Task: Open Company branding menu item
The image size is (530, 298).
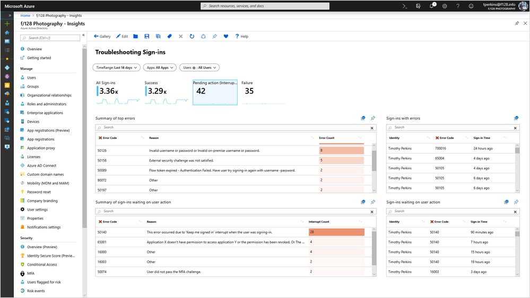Action: tap(42, 201)
